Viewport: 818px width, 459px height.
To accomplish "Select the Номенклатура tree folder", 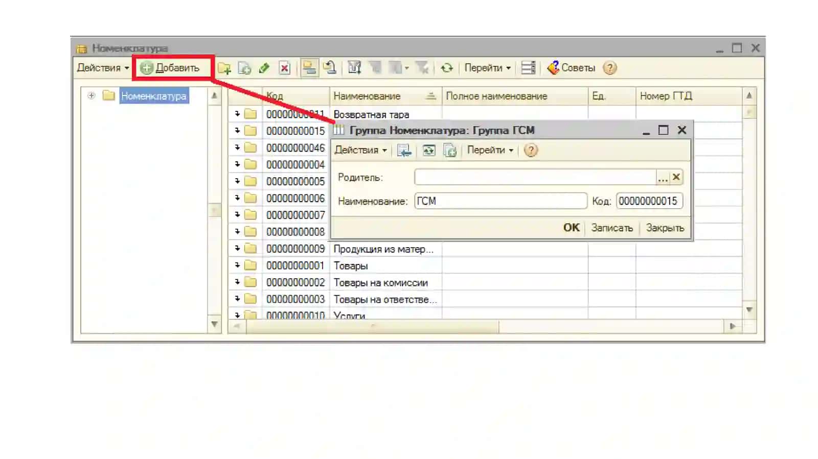I will 154,96.
